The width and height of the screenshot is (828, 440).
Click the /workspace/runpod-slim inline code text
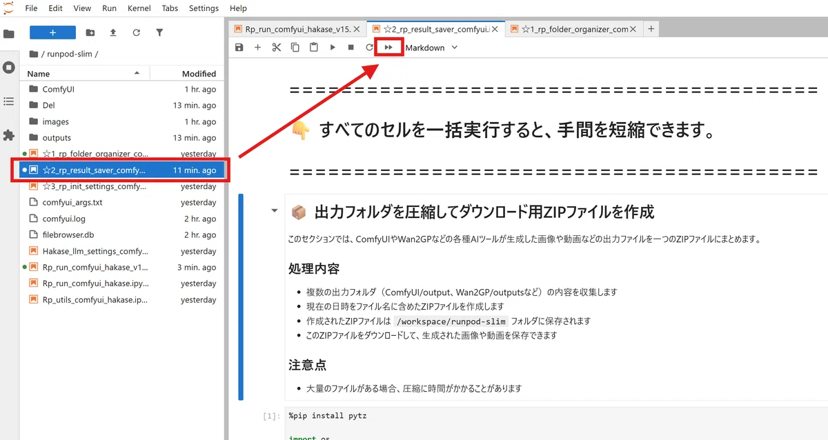[x=452, y=321]
